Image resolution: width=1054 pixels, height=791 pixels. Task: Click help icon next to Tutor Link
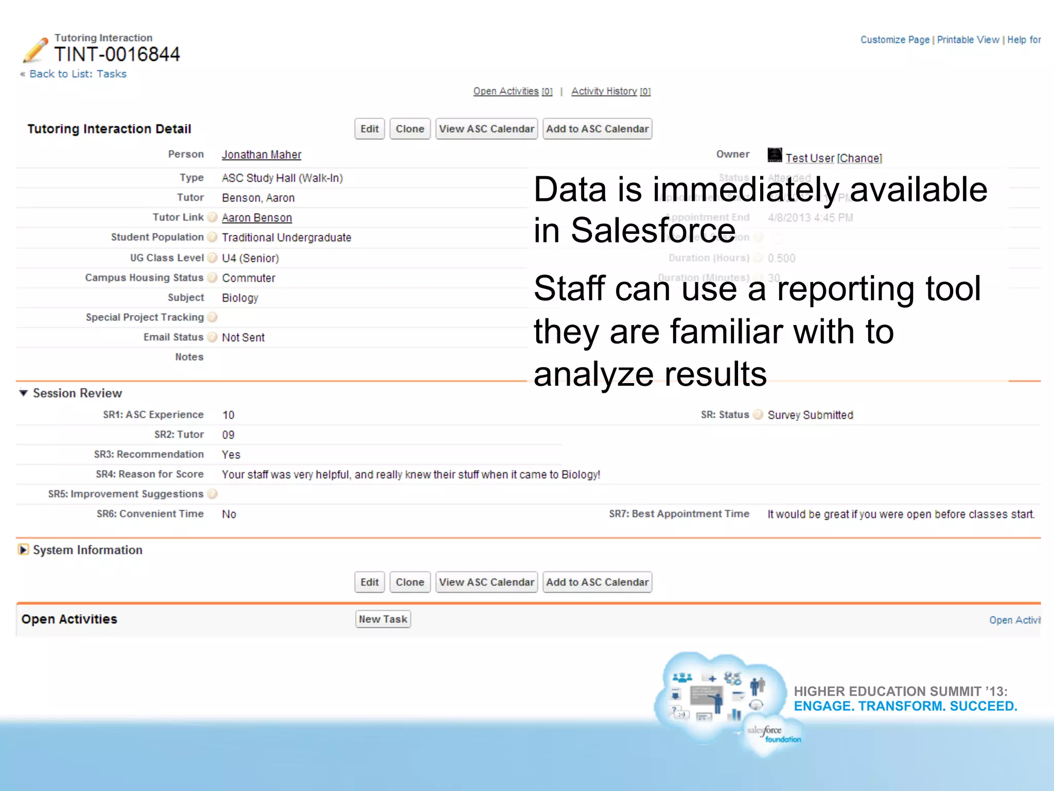[x=213, y=217]
